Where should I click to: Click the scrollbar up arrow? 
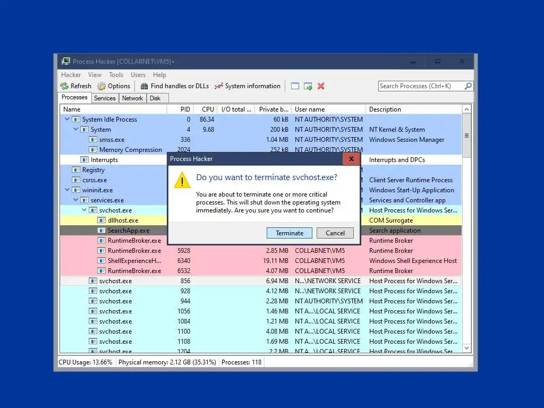[466, 109]
